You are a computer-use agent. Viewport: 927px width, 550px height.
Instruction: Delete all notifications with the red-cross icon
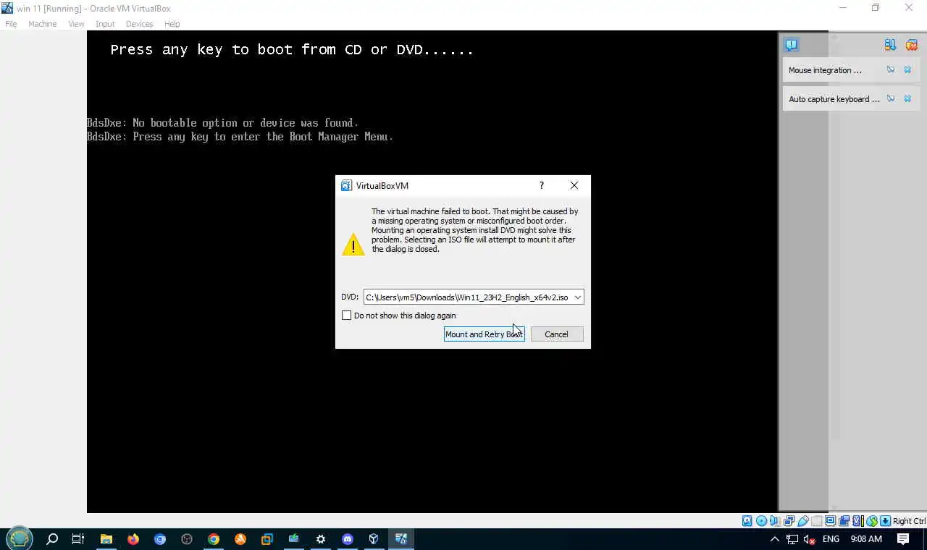click(x=911, y=45)
